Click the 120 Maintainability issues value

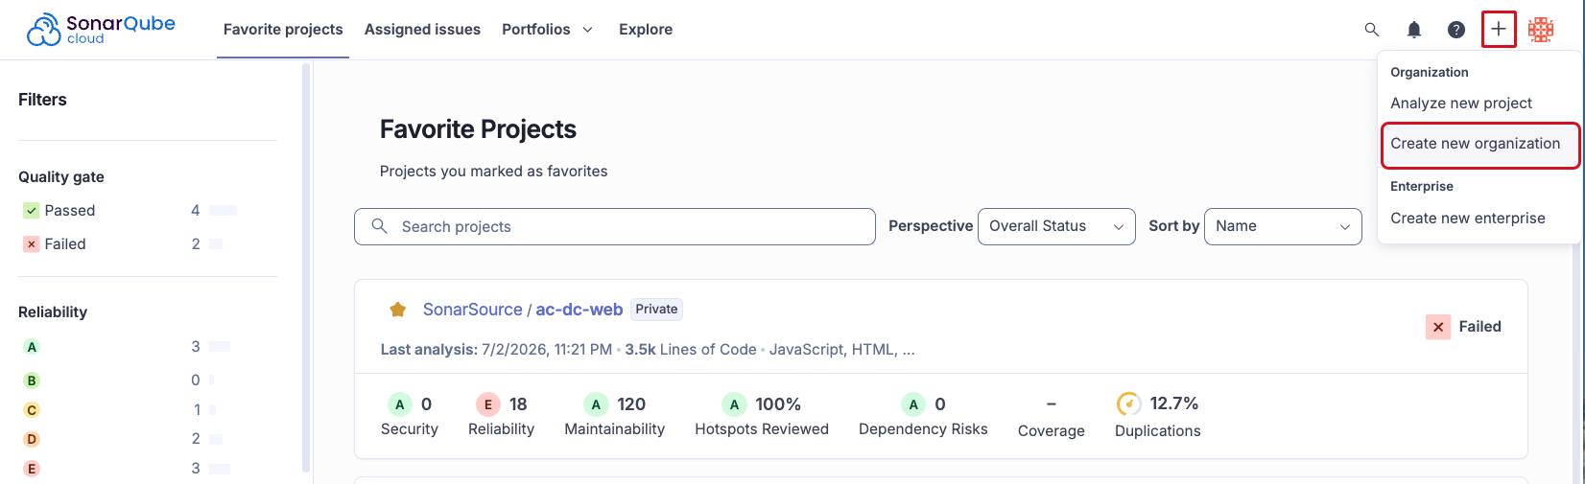point(631,404)
